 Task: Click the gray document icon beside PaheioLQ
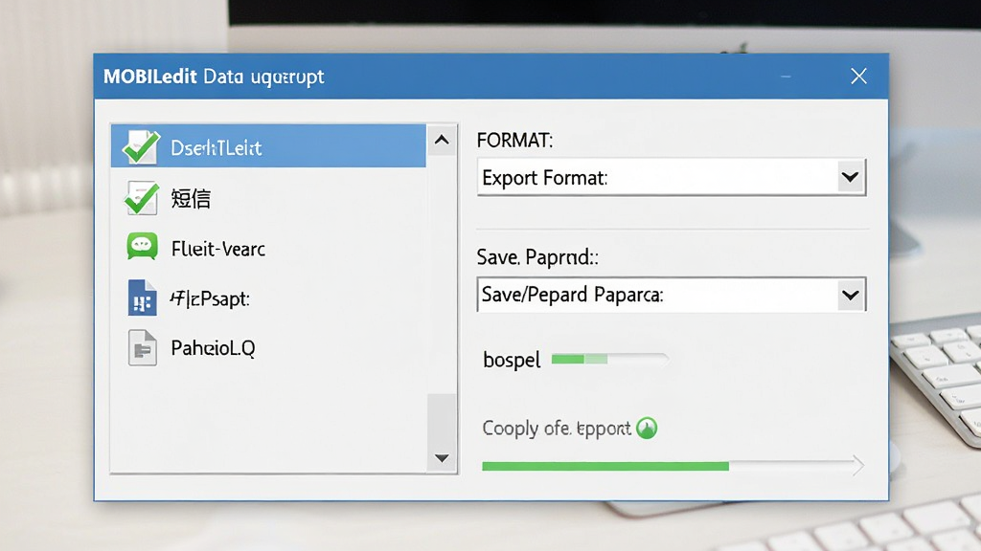(143, 347)
